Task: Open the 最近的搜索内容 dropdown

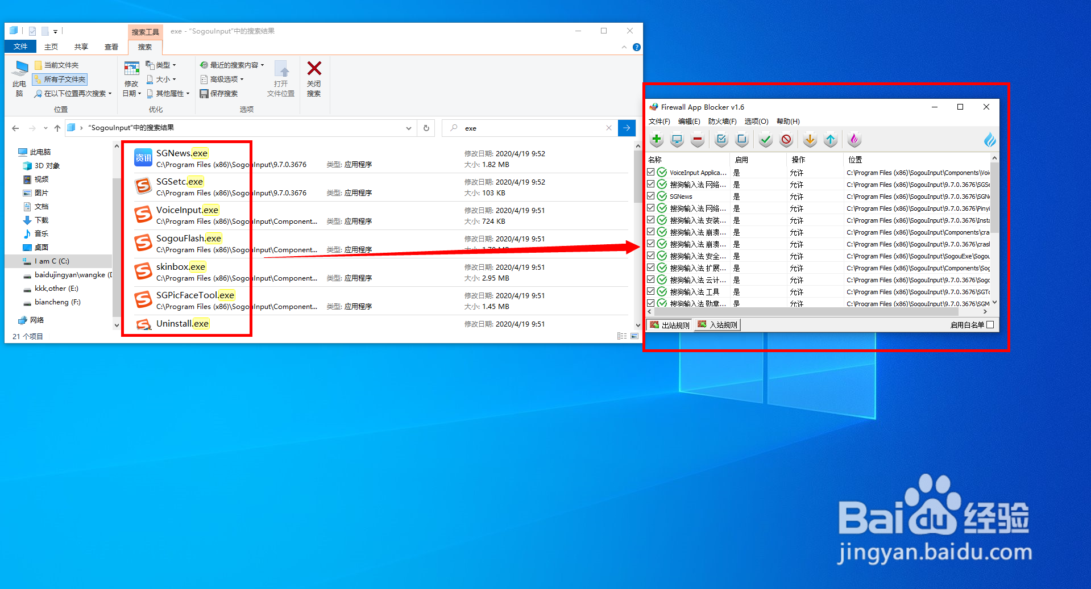Action: pyautogui.click(x=232, y=65)
